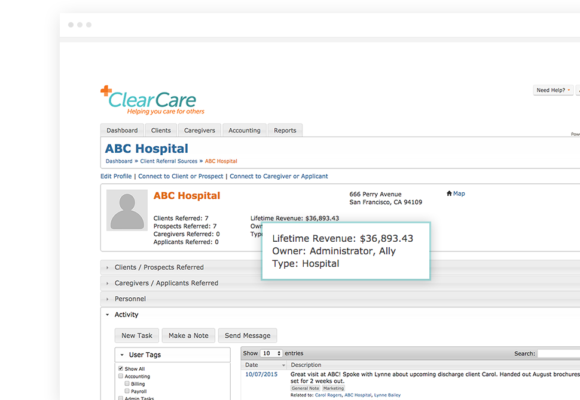
Task: Open the Map link
Action: (459, 193)
